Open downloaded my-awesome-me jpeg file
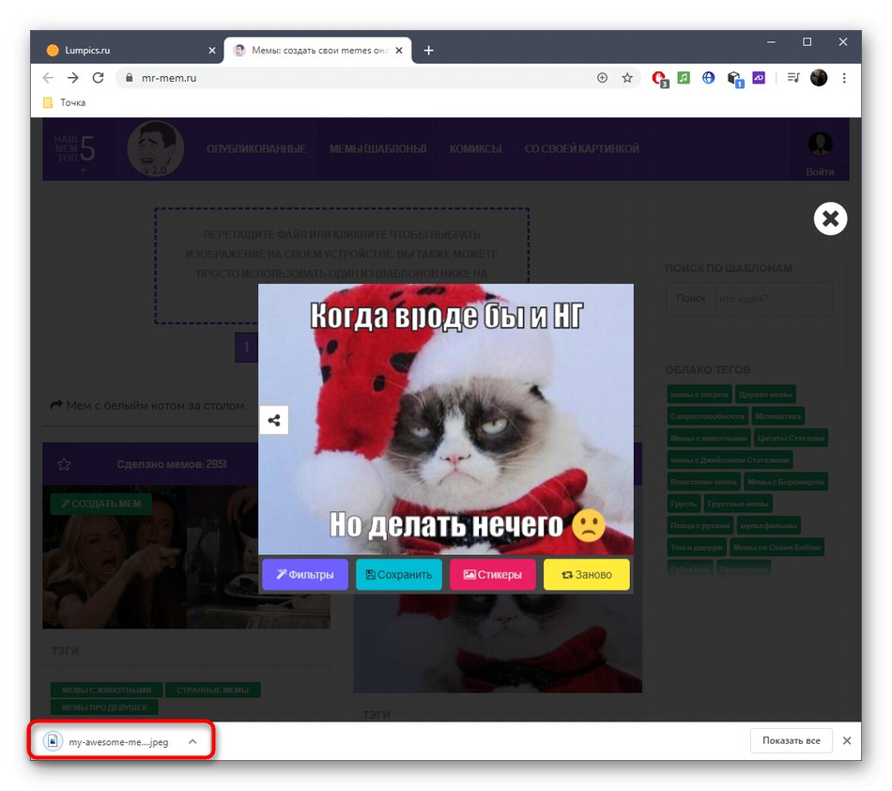The height and width of the screenshot is (791, 892). tap(108, 741)
